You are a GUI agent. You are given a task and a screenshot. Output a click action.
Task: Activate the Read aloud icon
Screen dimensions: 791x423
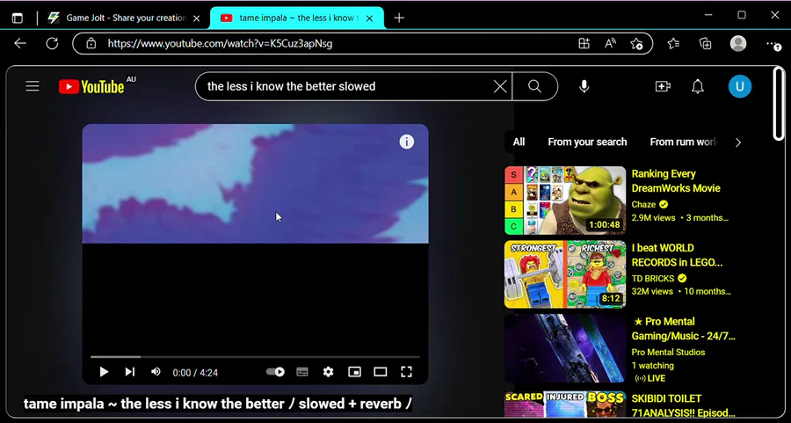[x=611, y=43]
